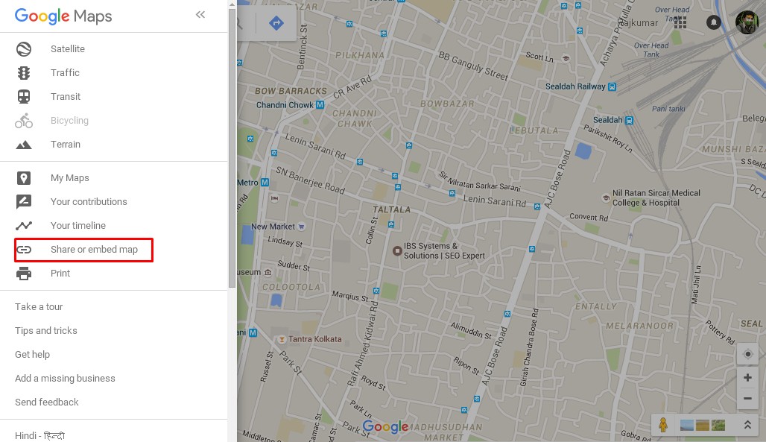Click Tantra Kolkata place marker
Viewport: 766px width, 442px height.
282,339
